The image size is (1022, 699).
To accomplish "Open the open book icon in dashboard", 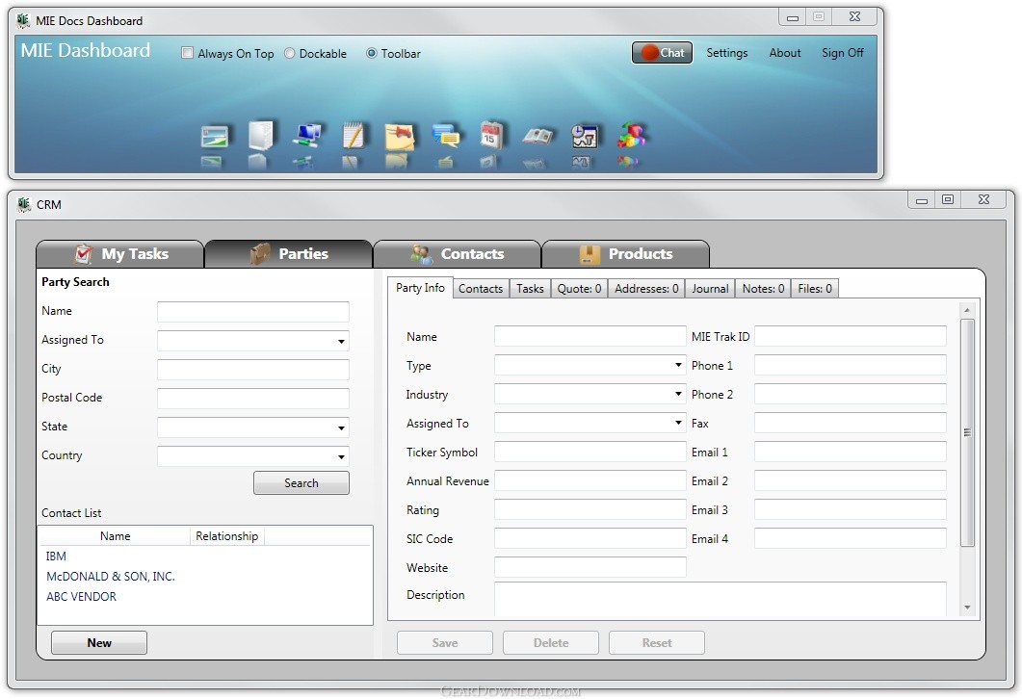I will (537, 136).
